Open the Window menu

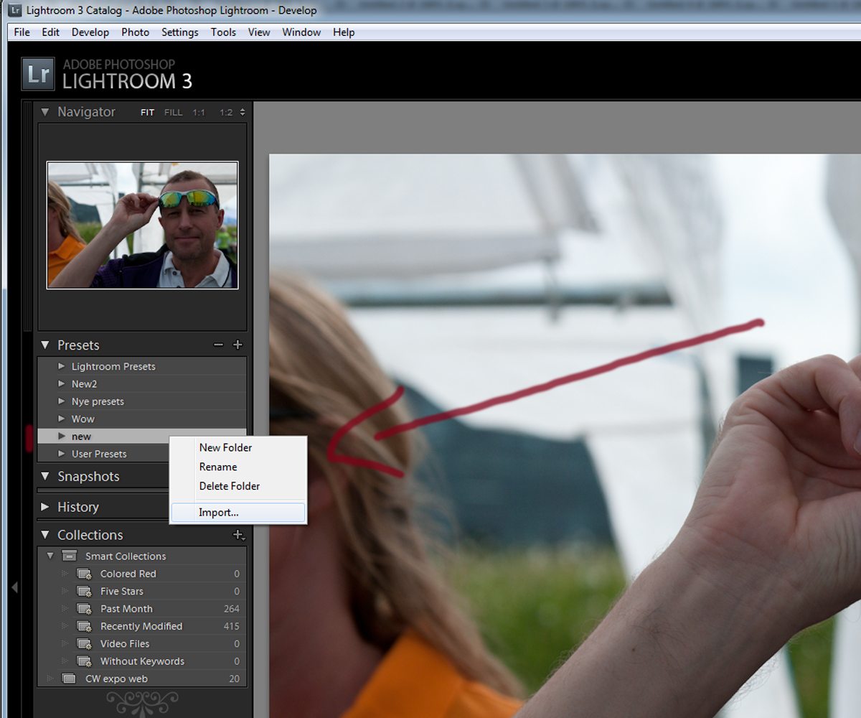tap(301, 32)
